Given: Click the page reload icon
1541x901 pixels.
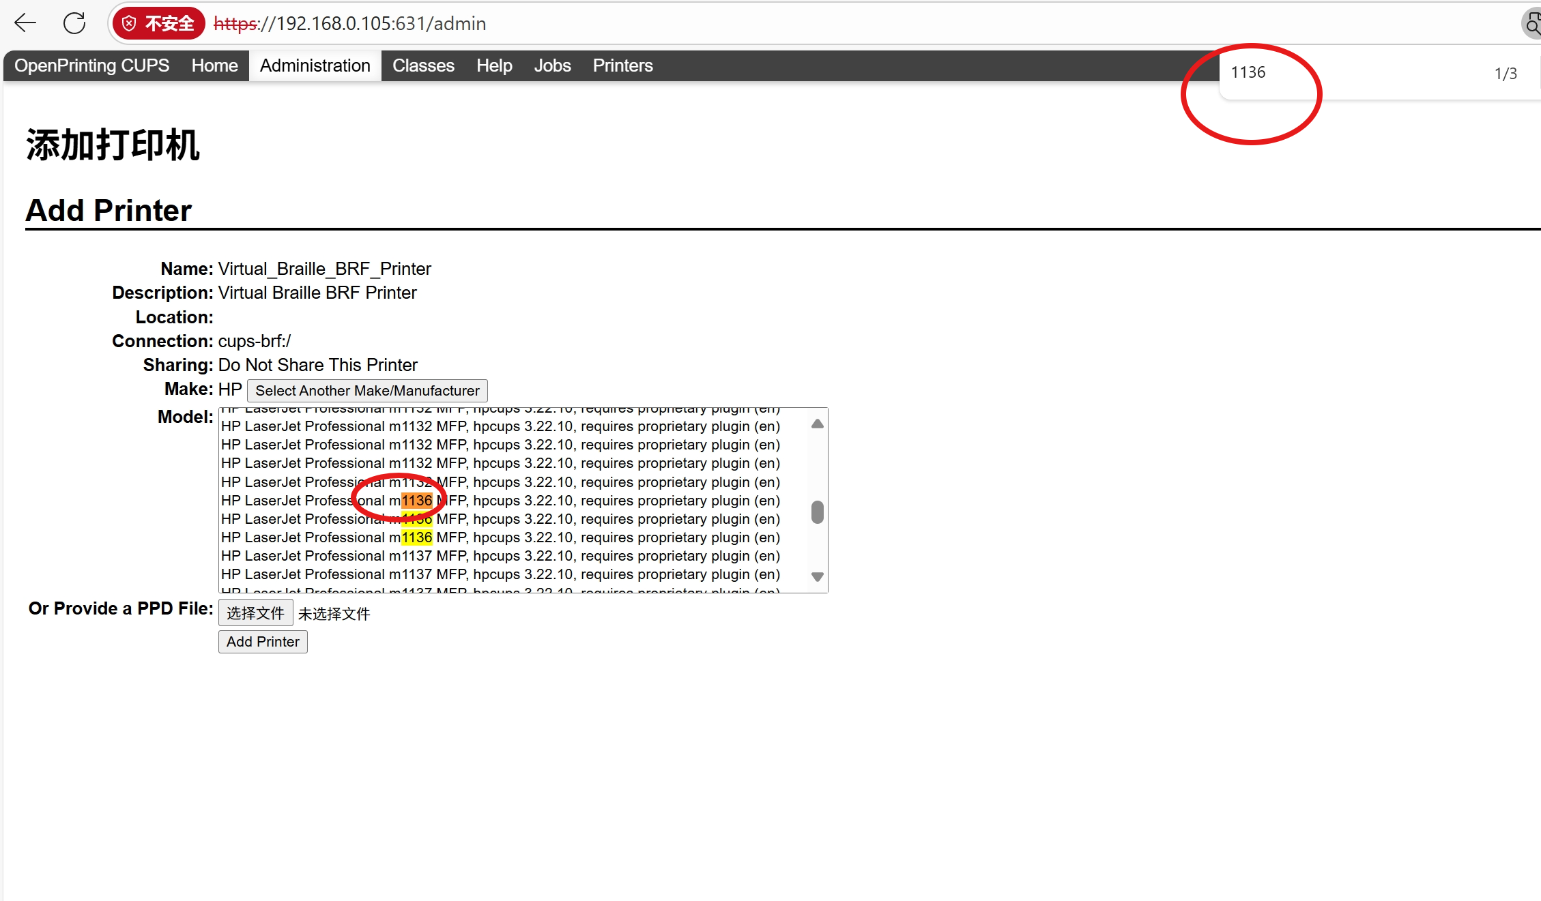Looking at the screenshot, I should click(74, 23).
